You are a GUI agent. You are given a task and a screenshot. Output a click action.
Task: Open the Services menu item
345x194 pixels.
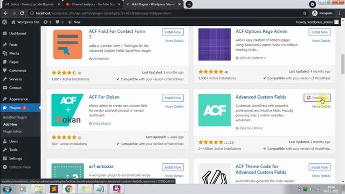pyautogui.click(x=16, y=79)
